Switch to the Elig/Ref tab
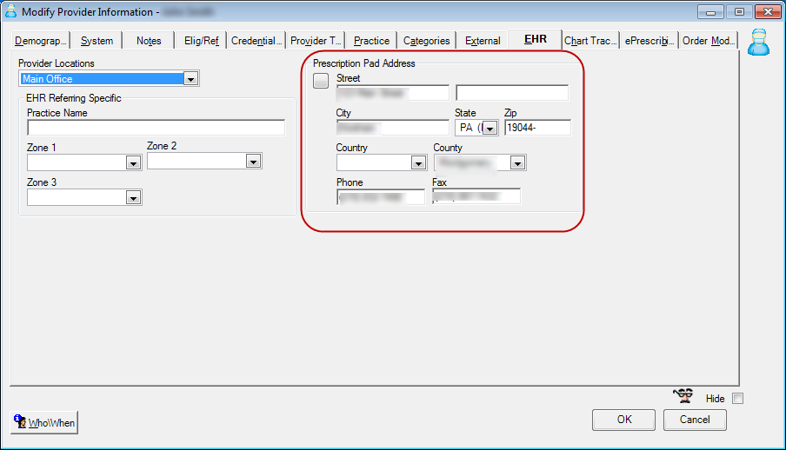 coord(201,41)
